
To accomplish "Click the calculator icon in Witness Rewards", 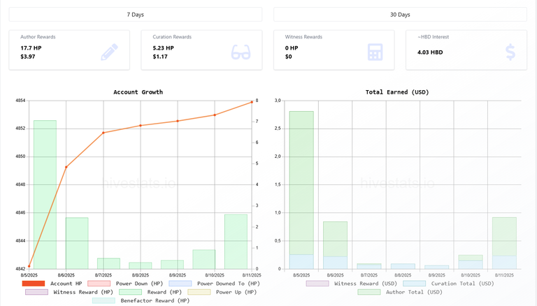I will point(375,52).
